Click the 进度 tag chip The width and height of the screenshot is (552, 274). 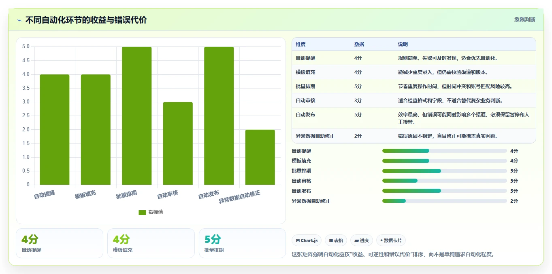[362, 240]
